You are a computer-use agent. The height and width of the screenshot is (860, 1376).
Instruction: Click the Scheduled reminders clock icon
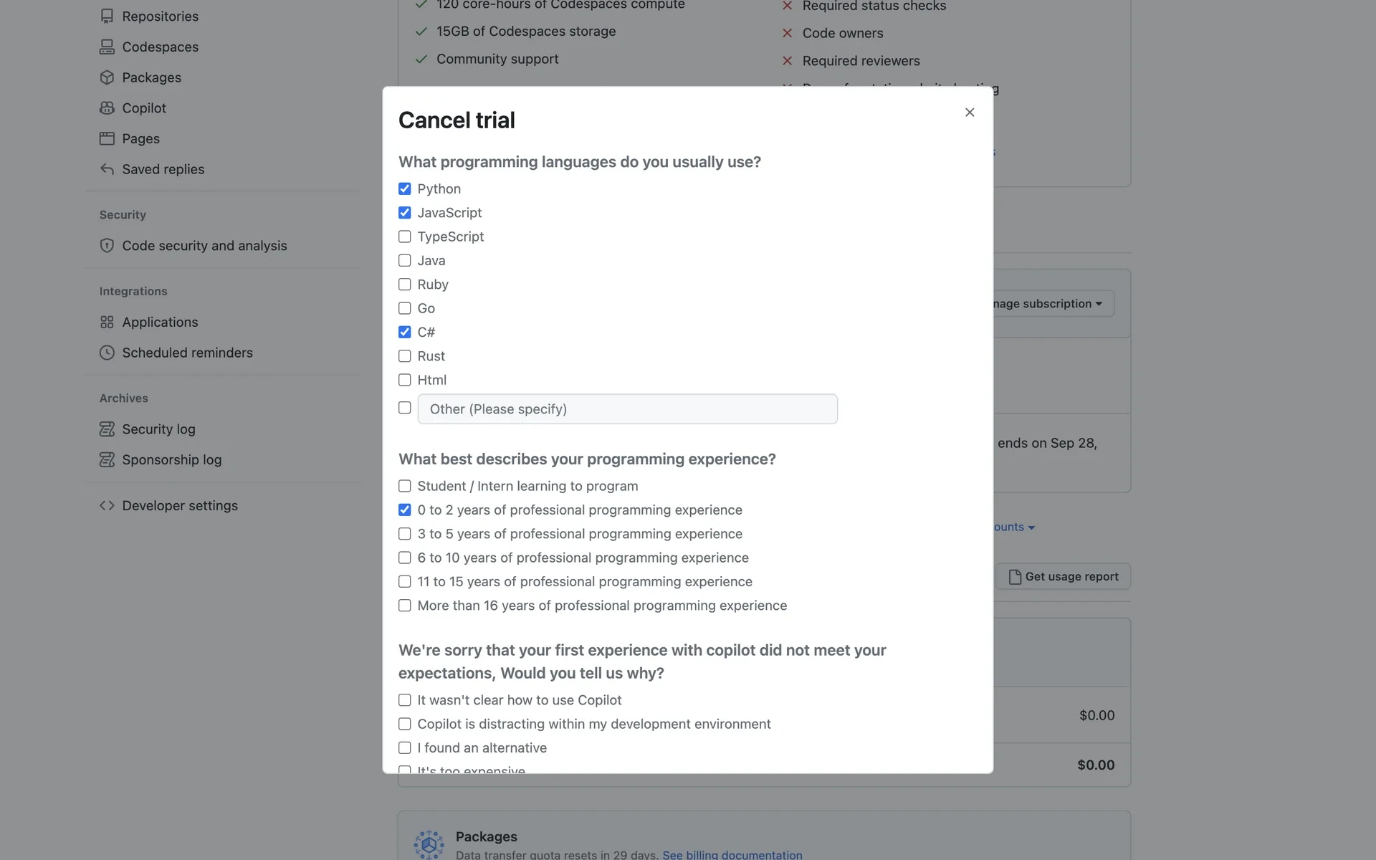click(107, 353)
